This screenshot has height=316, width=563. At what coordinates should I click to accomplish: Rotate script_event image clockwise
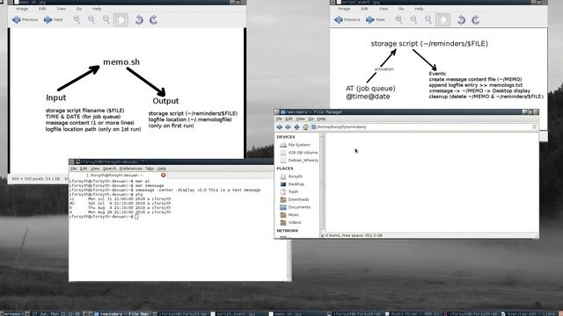475,19
